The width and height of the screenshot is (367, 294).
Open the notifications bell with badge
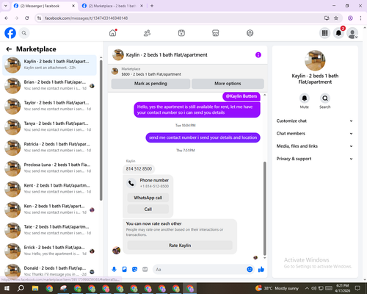tap(339, 33)
